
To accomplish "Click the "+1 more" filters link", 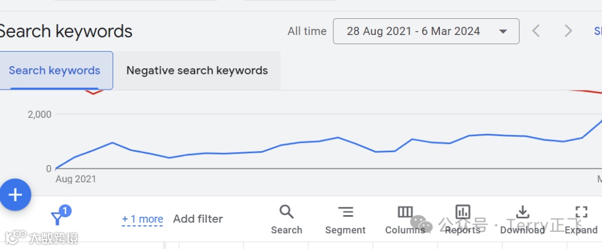I will [143, 219].
